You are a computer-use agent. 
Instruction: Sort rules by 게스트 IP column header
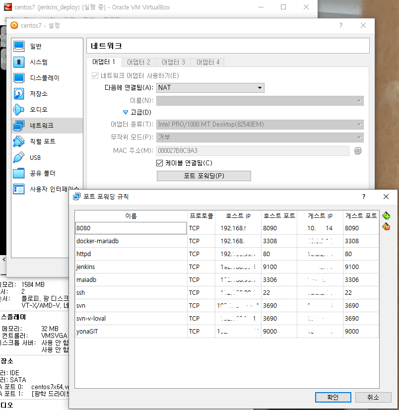(x=320, y=216)
